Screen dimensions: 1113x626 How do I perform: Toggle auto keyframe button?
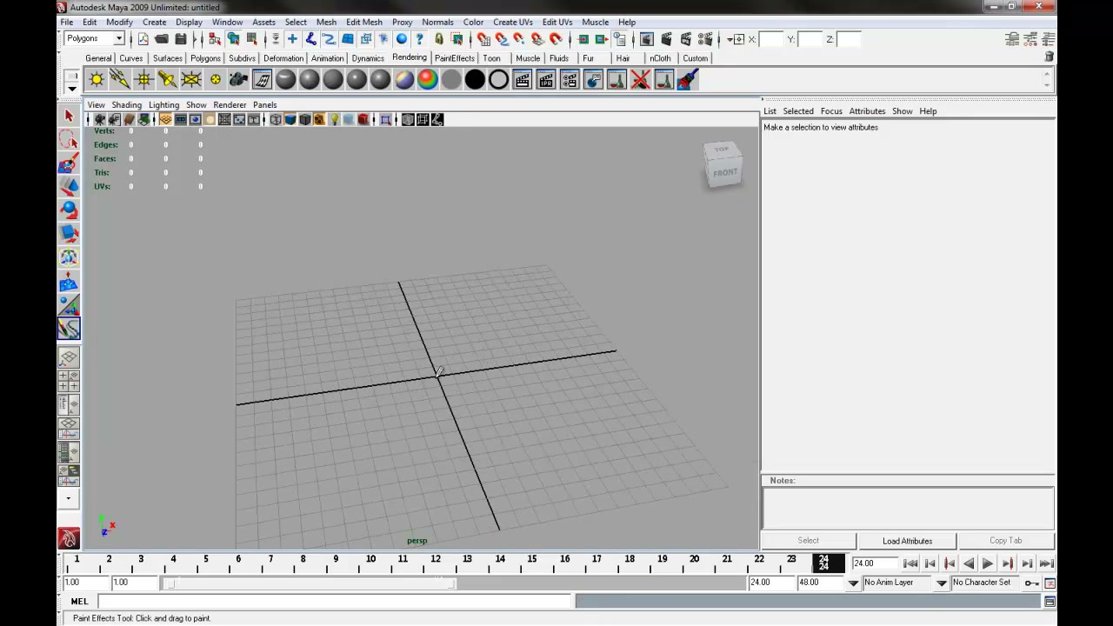click(x=1031, y=583)
